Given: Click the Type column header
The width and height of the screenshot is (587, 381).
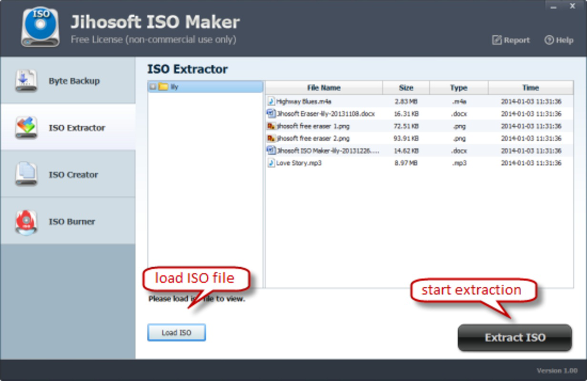Looking at the screenshot, I should tap(459, 88).
